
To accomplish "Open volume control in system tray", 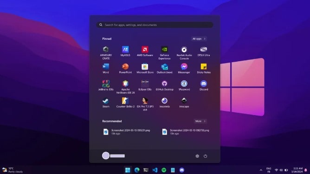I will point(281,170).
